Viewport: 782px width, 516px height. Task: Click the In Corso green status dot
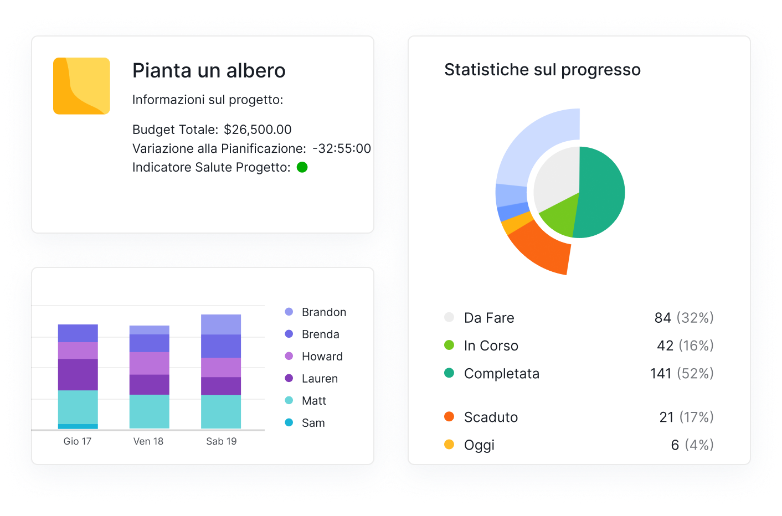pyautogui.click(x=449, y=345)
